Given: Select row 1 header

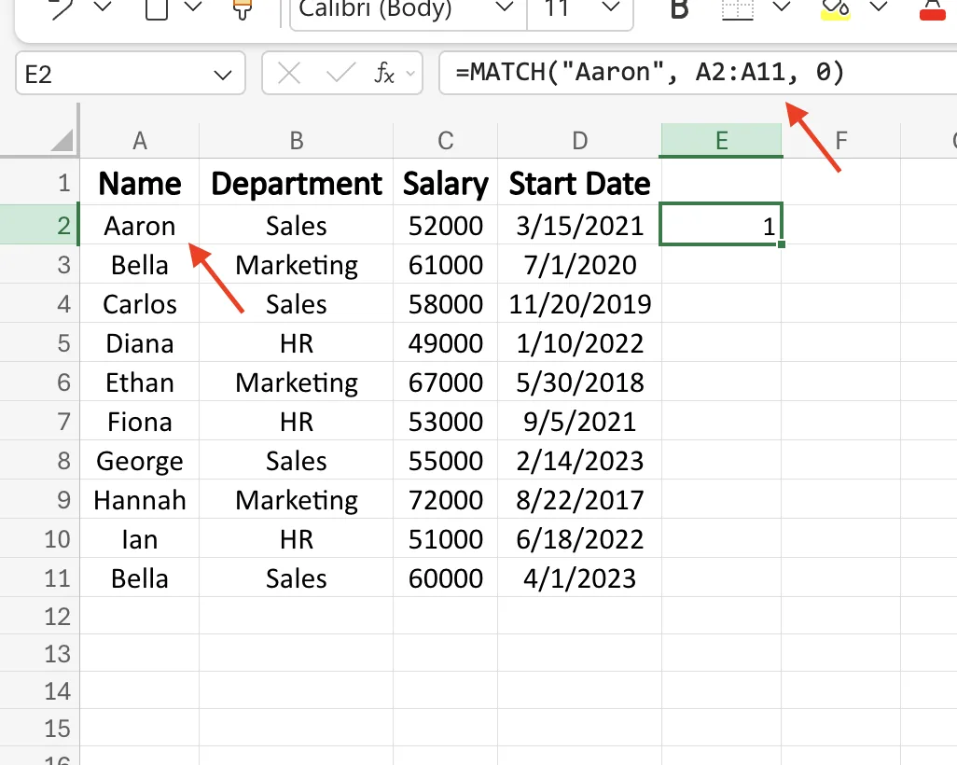Looking at the screenshot, I should pos(40,183).
